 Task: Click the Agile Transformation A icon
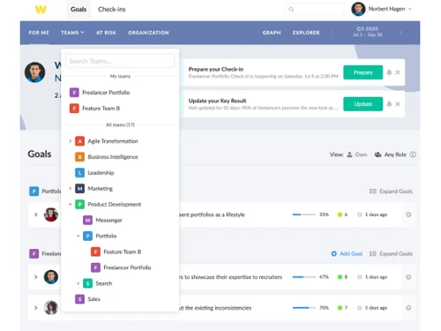click(x=79, y=141)
